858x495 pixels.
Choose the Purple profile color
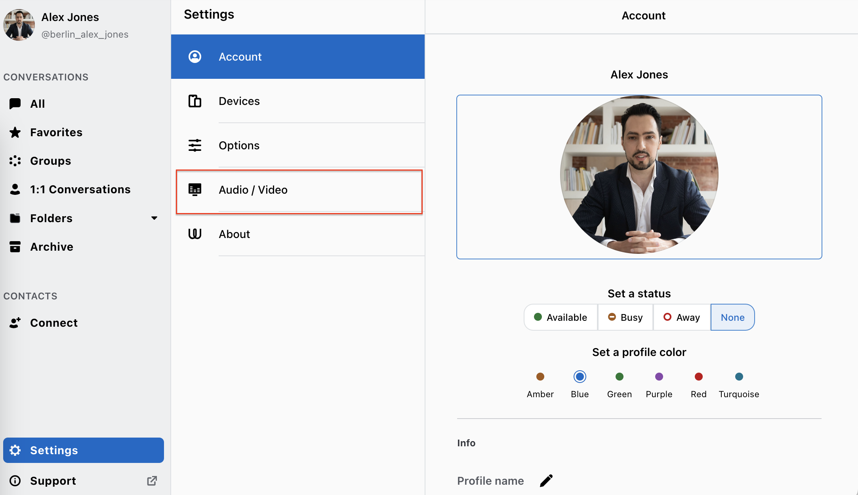pos(659,377)
